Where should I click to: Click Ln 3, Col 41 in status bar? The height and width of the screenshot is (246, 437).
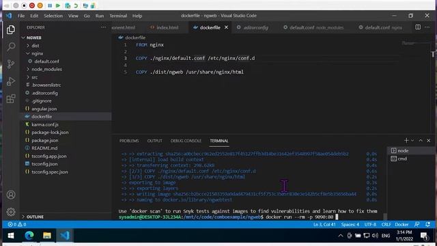coord(324,224)
